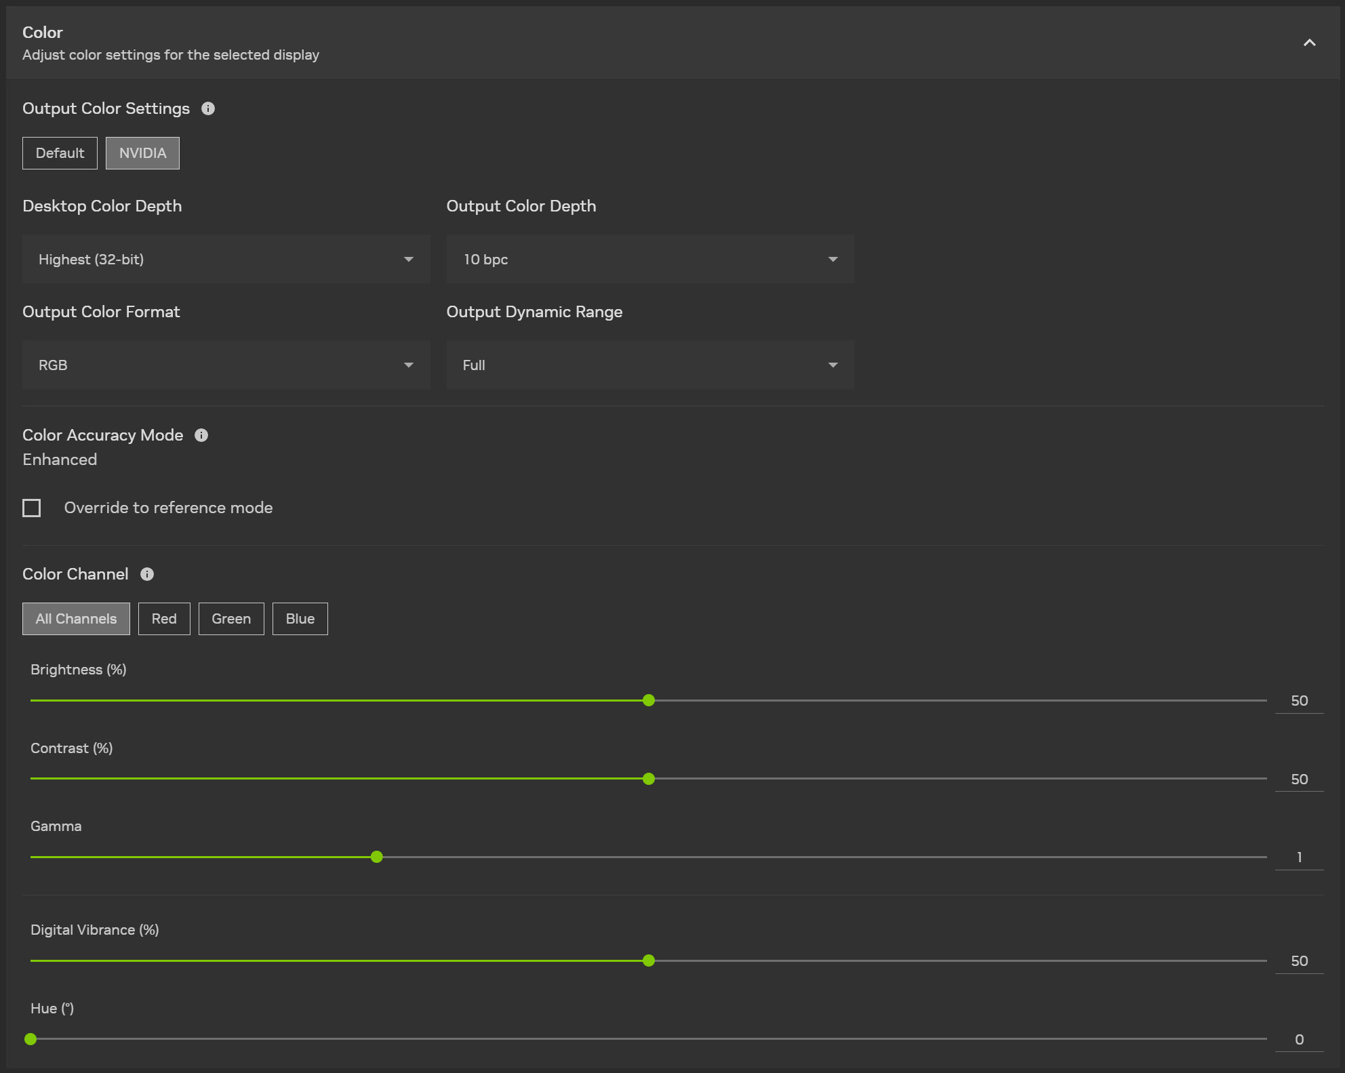This screenshot has height=1073, width=1345.
Task: Enable Override to reference mode checkbox
Action: tap(32, 508)
